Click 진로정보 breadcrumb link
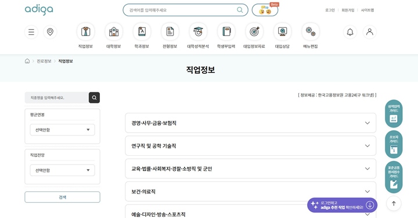Viewport: 418px width, 218px height. (x=44, y=61)
